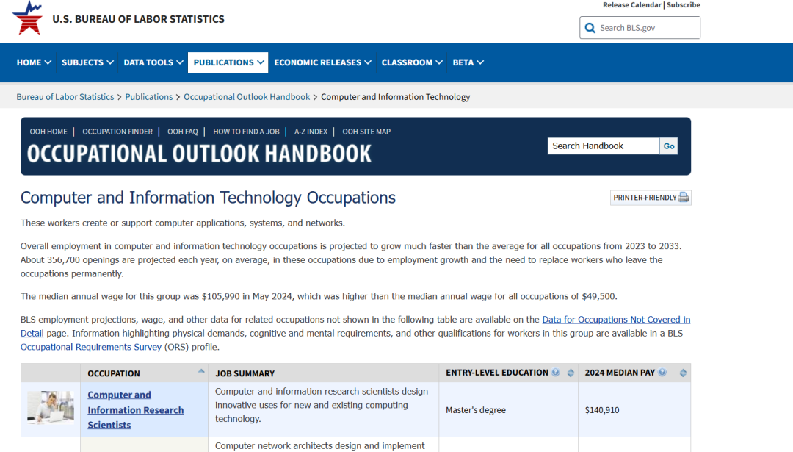Click the Occupational Outlook Handbook banner title
The width and height of the screenshot is (793, 452).
(x=199, y=154)
